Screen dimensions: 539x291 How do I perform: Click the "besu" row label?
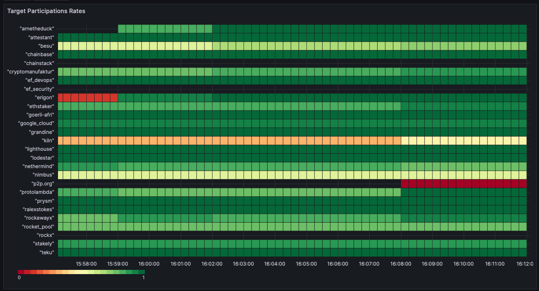(46, 46)
